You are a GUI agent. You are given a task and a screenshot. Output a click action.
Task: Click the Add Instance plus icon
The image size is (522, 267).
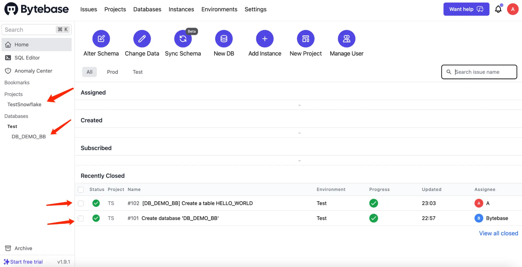pyautogui.click(x=265, y=39)
